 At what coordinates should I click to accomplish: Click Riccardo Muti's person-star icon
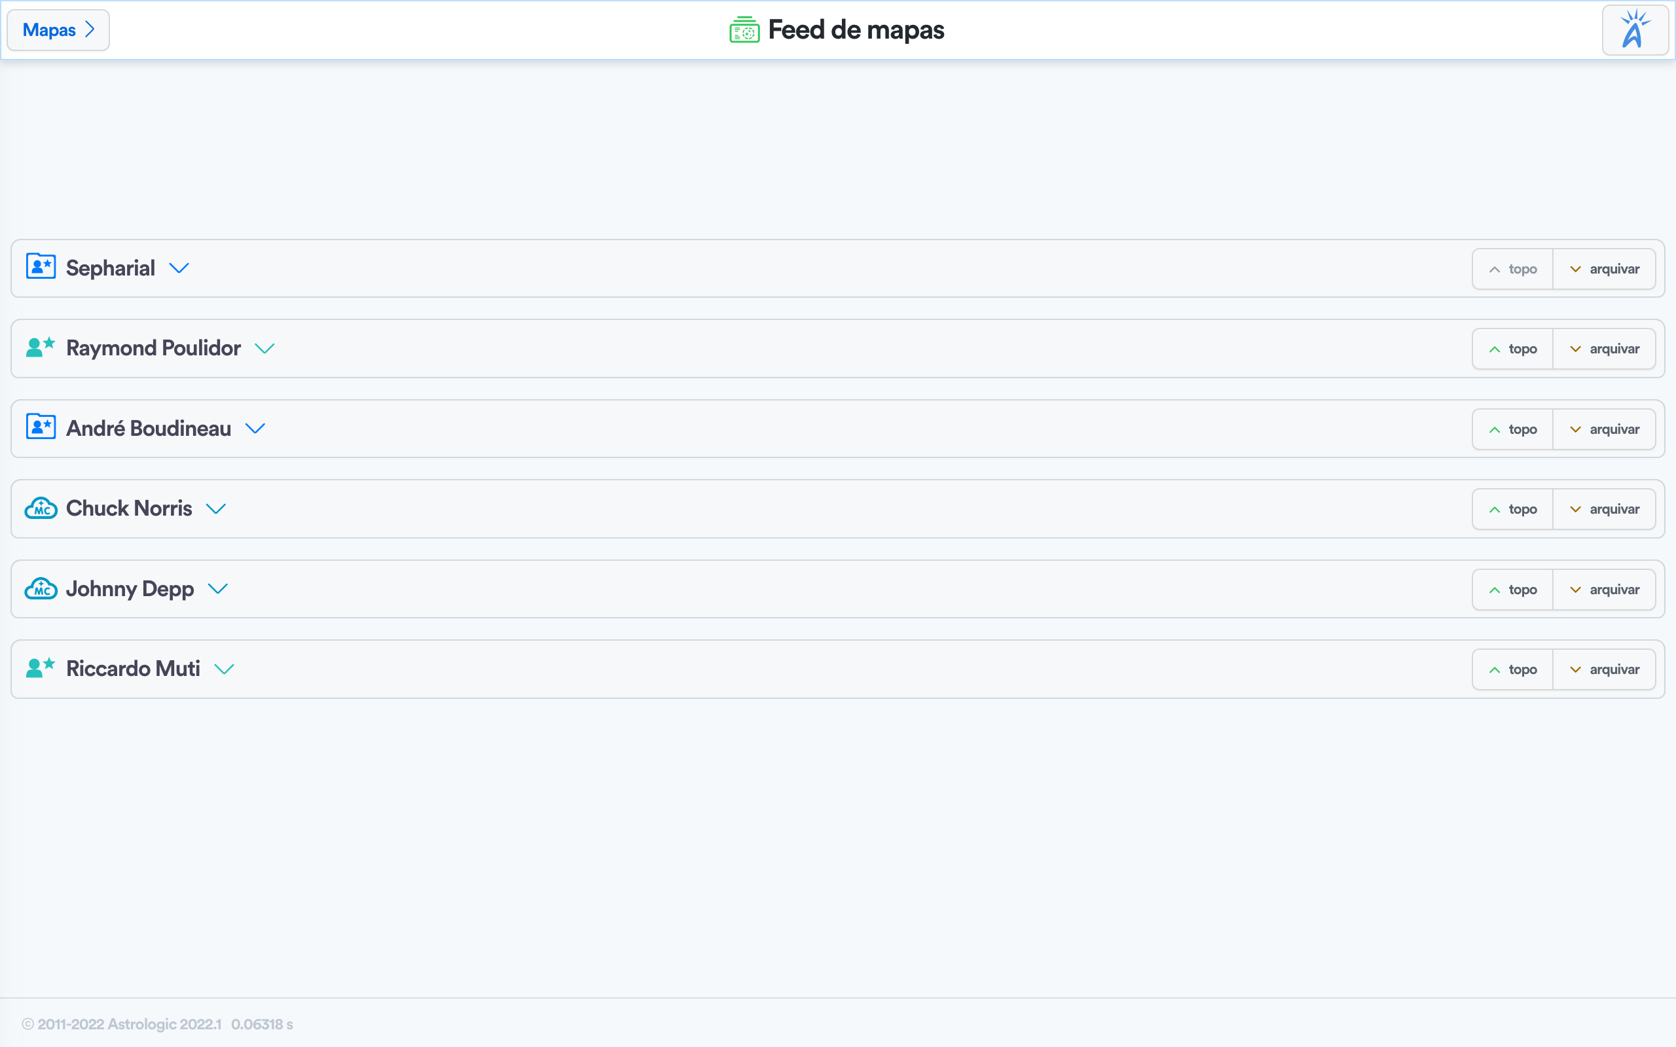coord(40,667)
